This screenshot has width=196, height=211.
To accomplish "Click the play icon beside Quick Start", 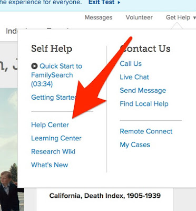I will tap(34, 66).
